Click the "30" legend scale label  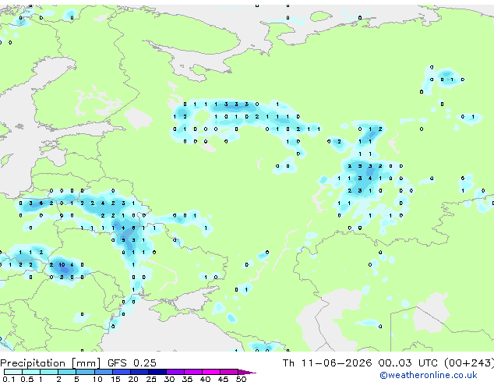(x=169, y=379)
